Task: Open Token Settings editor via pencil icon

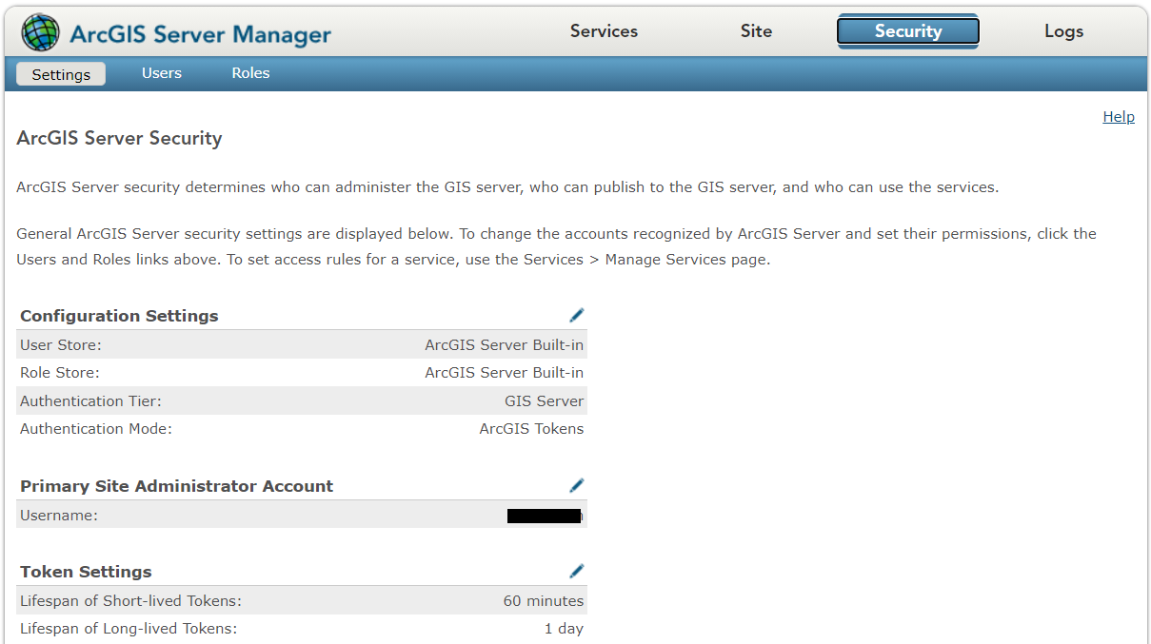Action: 576,570
